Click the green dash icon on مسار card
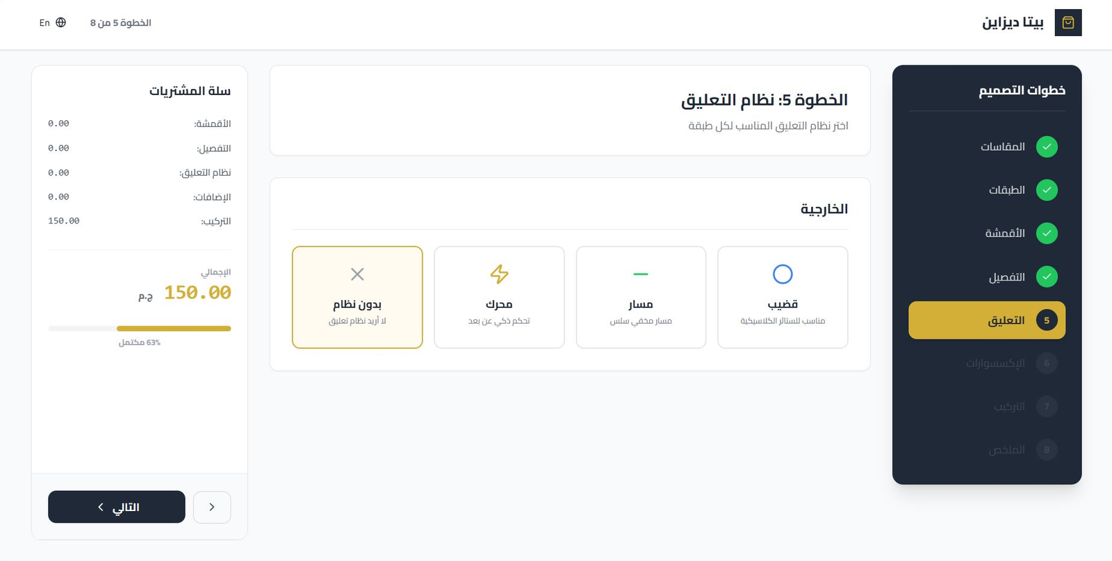The width and height of the screenshot is (1112, 561). tap(640, 274)
